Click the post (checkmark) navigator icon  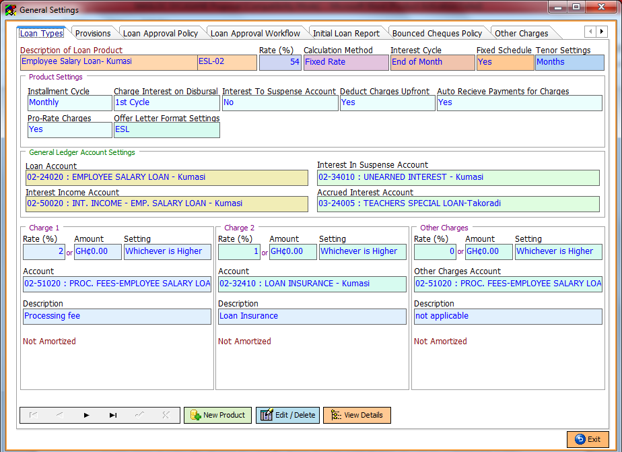pyautogui.click(x=139, y=415)
